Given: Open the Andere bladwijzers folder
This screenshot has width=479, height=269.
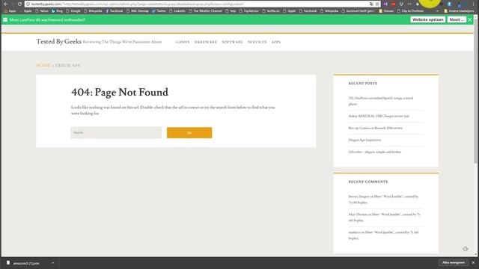Looking at the screenshot, I should tap(459, 11).
